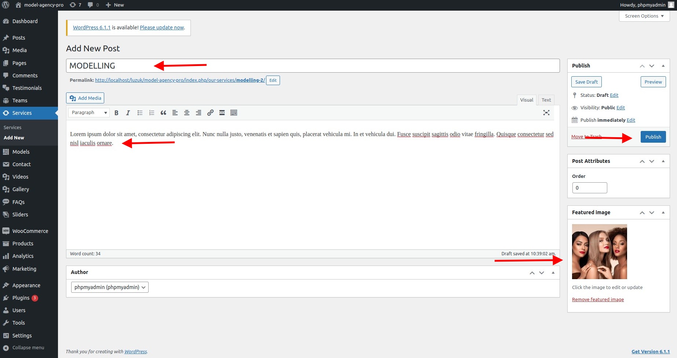This screenshot has width=677, height=358.
Task: Click into the Order input field
Action: tap(589, 188)
